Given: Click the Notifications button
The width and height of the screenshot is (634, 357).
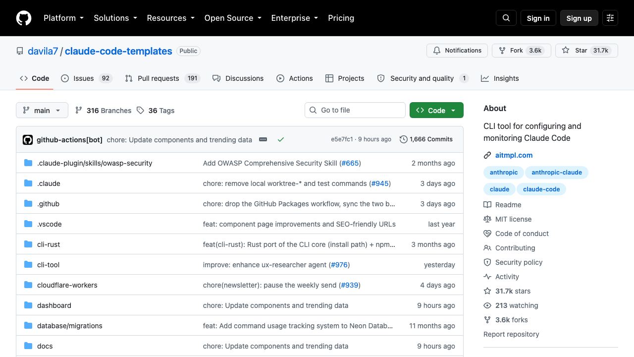Looking at the screenshot, I should (457, 51).
